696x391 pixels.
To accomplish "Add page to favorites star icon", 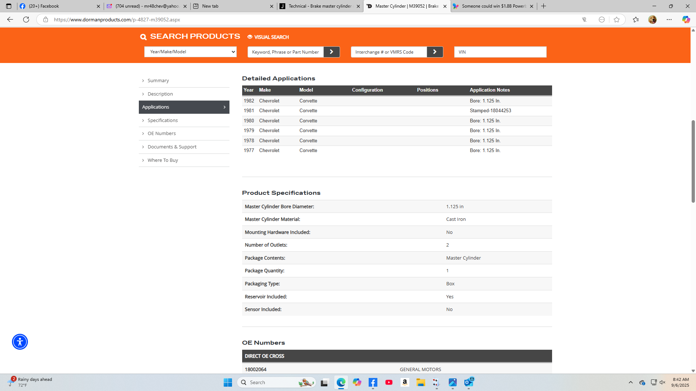I will (617, 20).
